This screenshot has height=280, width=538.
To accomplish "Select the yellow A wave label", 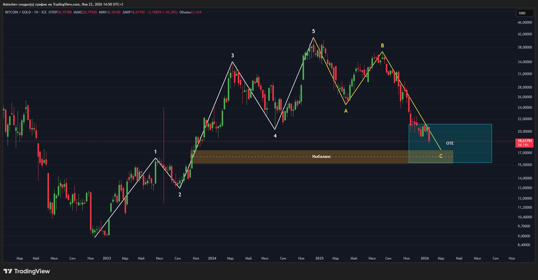I will pos(346,111).
